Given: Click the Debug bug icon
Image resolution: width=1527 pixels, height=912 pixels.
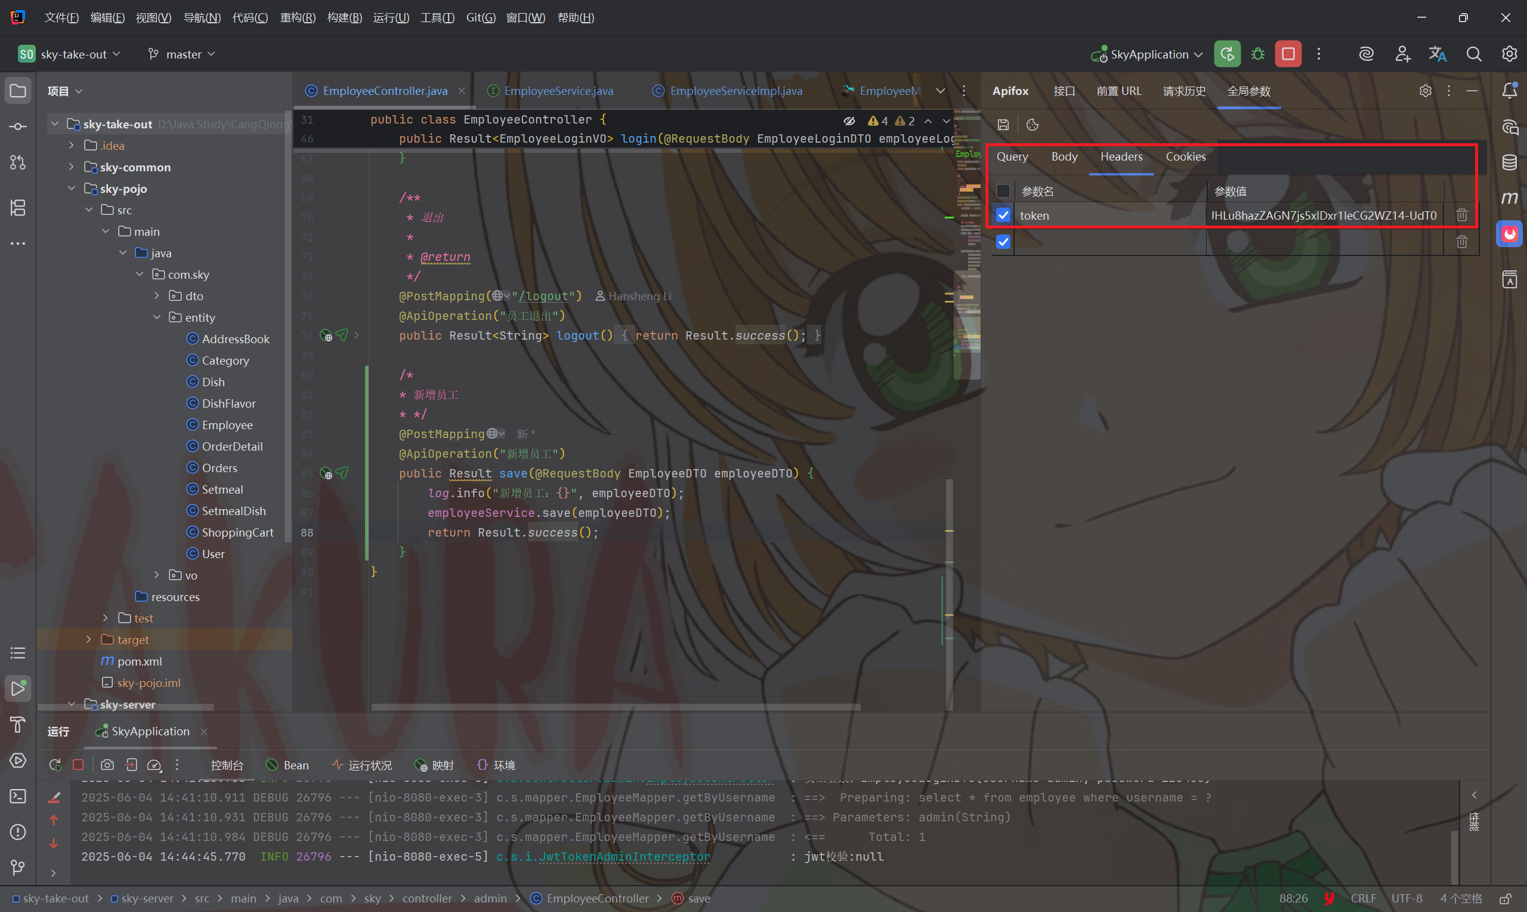Looking at the screenshot, I should pos(1257,54).
